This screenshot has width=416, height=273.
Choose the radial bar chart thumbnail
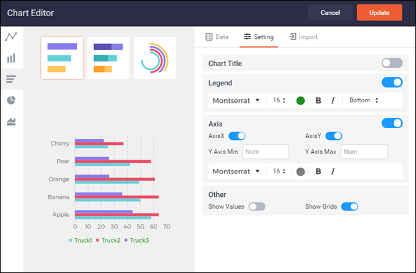click(x=155, y=58)
